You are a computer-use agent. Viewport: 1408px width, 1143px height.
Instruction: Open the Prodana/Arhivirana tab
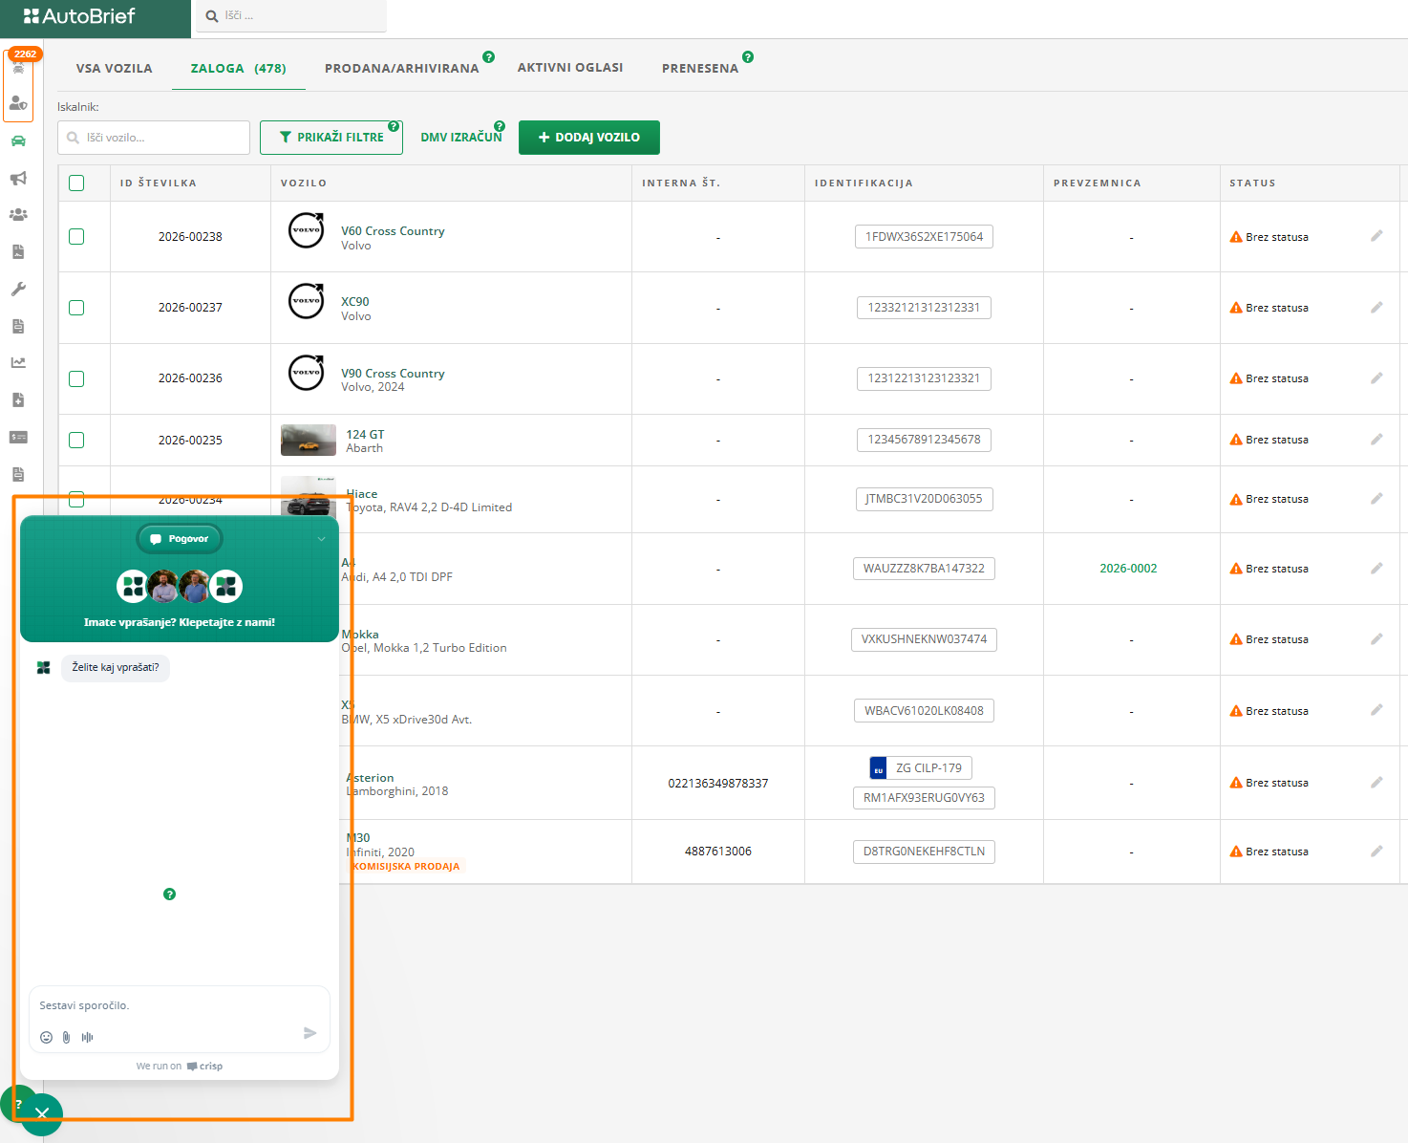click(402, 68)
